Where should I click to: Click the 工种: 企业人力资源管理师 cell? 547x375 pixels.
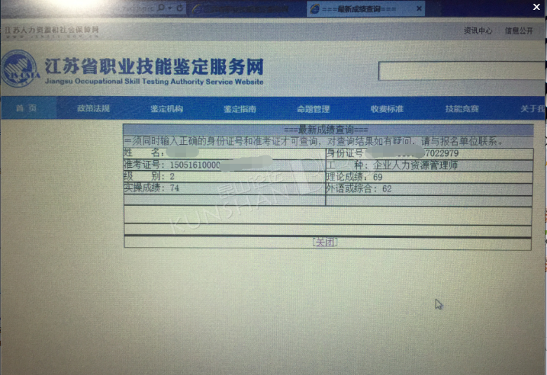pos(429,165)
